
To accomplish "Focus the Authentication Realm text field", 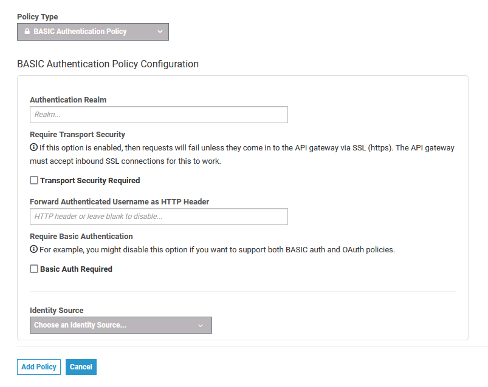I will [x=159, y=115].
